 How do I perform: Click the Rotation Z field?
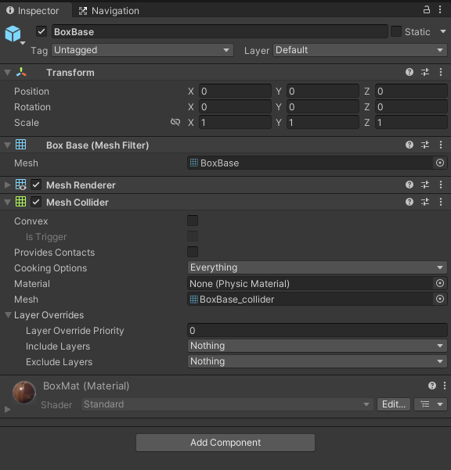click(x=411, y=106)
